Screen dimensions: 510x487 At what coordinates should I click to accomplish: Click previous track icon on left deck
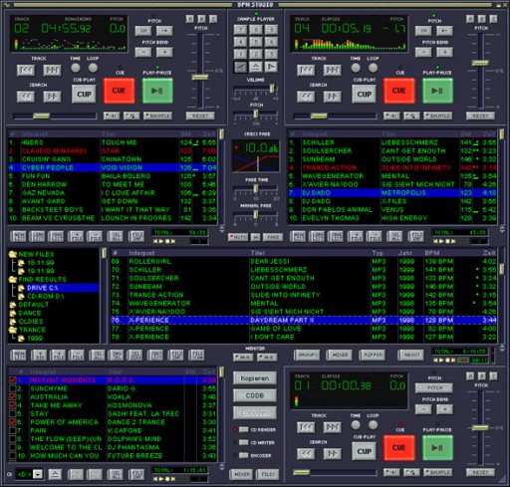(26, 70)
